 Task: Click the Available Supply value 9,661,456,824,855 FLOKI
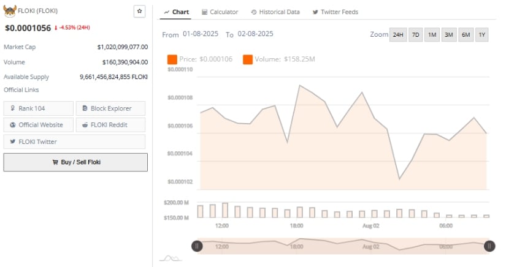pos(113,77)
